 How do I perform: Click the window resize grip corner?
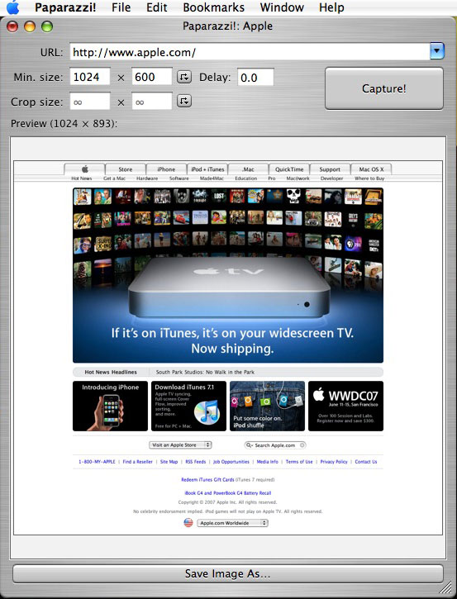click(x=447, y=588)
